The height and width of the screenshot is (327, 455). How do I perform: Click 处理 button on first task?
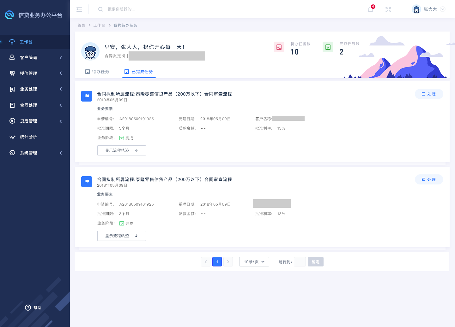coord(429,94)
